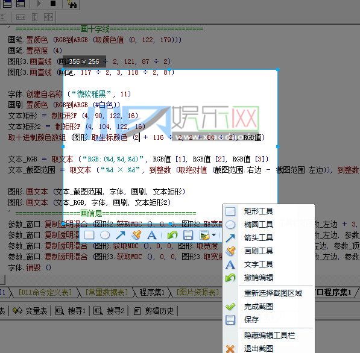The image size is (360, 353).
Task: Click the left-middle handle of the screenshot selection
Action: [63, 146]
